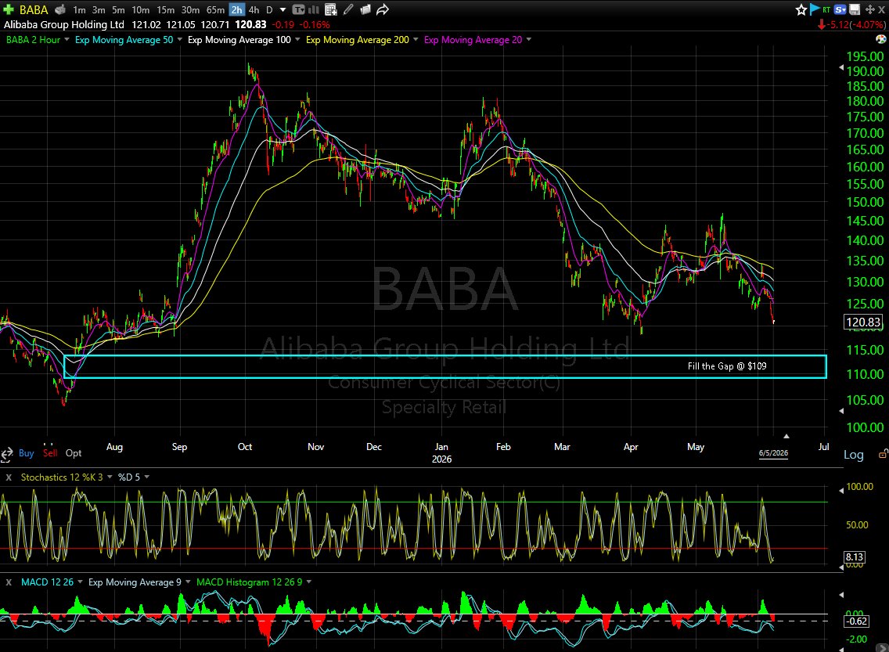
Task: Click the 8.13 stochastics value tag
Action: point(855,557)
